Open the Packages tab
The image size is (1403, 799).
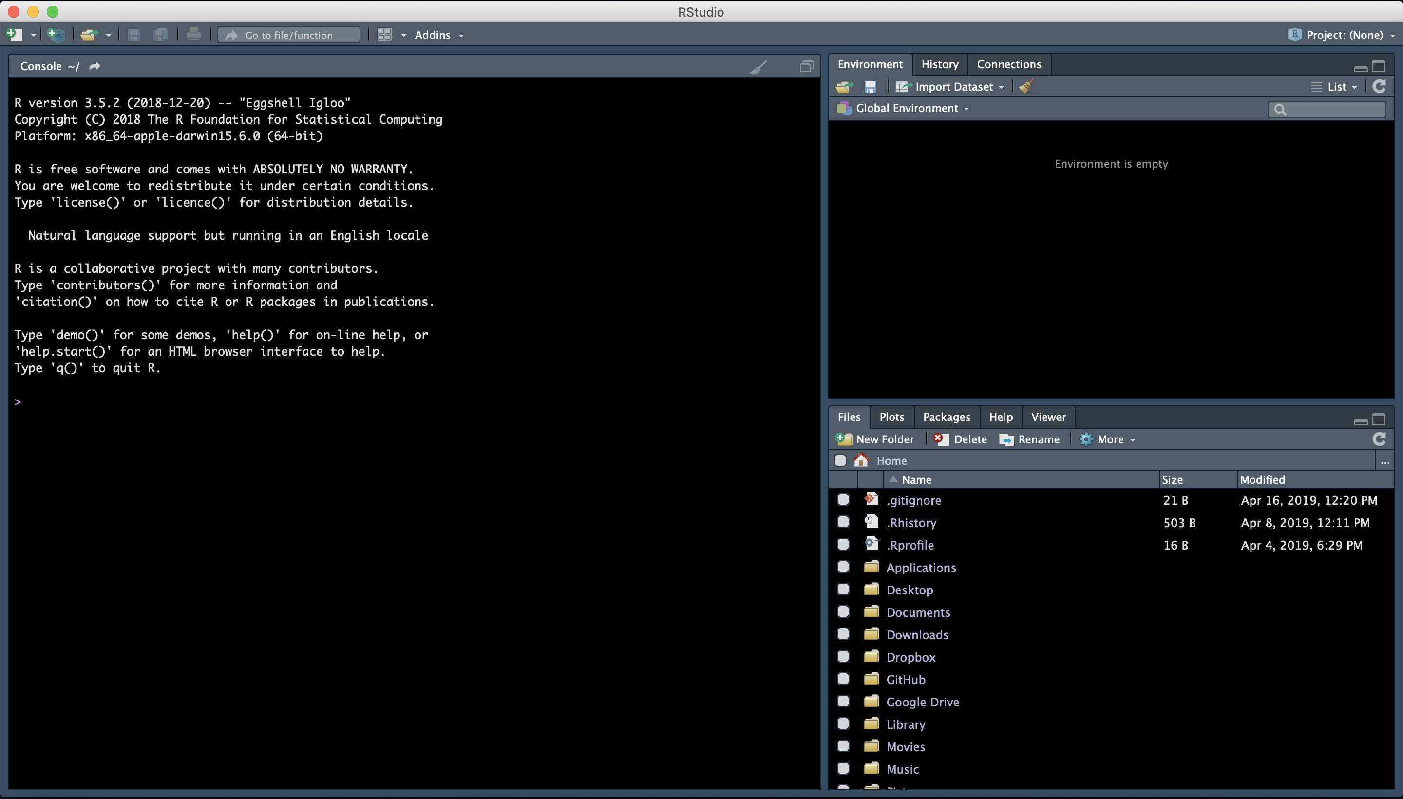click(x=947, y=417)
